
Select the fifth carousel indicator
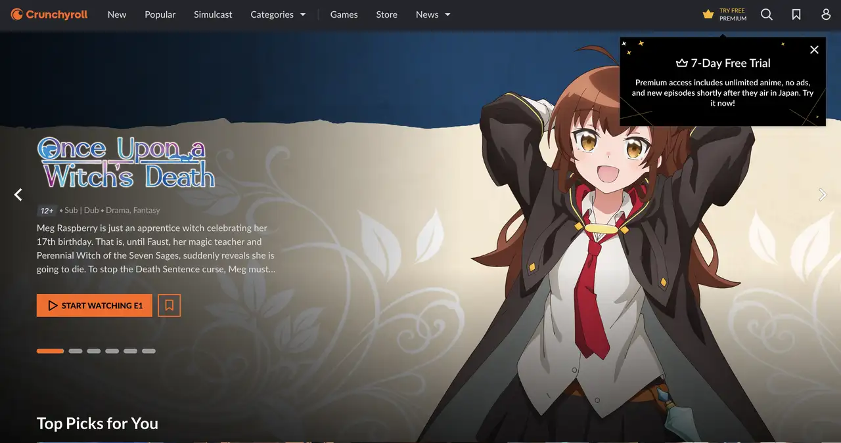(x=131, y=351)
